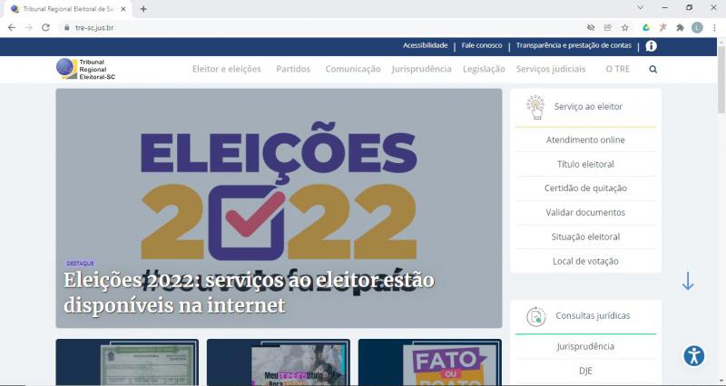Click the Acessibilidade link
The width and height of the screenshot is (726, 386).
point(425,45)
